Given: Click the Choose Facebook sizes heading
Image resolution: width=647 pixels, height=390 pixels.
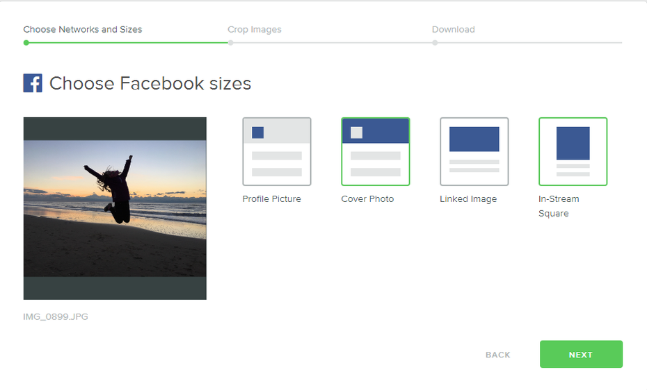Looking at the screenshot, I should [150, 83].
